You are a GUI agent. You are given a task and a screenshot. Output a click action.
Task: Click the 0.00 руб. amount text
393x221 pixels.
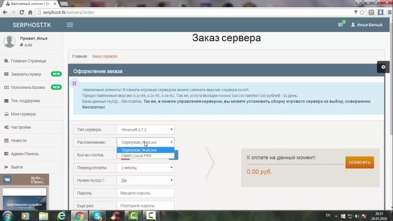[259, 172]
